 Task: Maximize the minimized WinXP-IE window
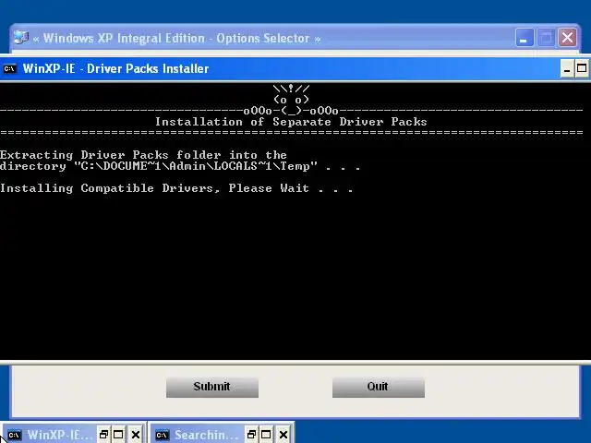pos(118,435)
